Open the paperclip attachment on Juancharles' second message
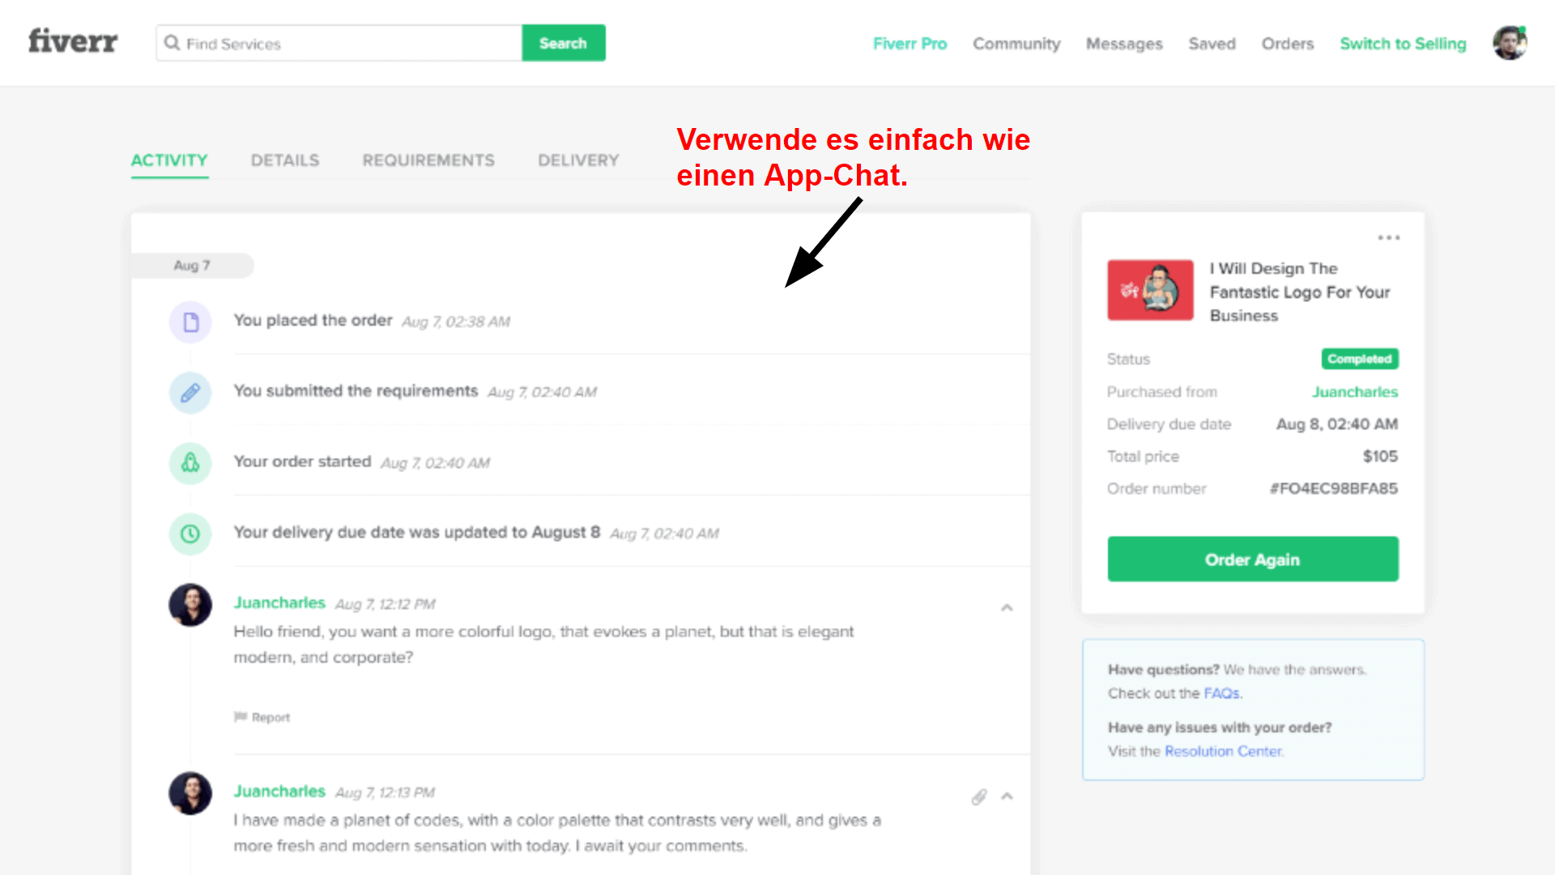The image size is (1555, 875). (x=979, y=797)
